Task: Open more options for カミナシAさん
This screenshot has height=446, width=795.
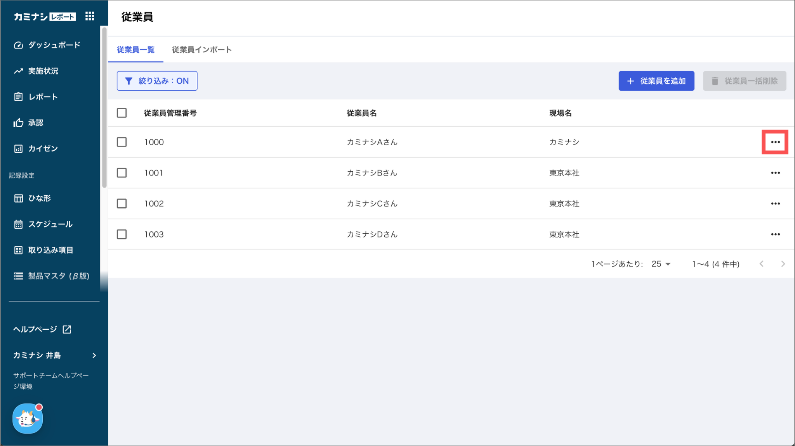Action: 775,142
